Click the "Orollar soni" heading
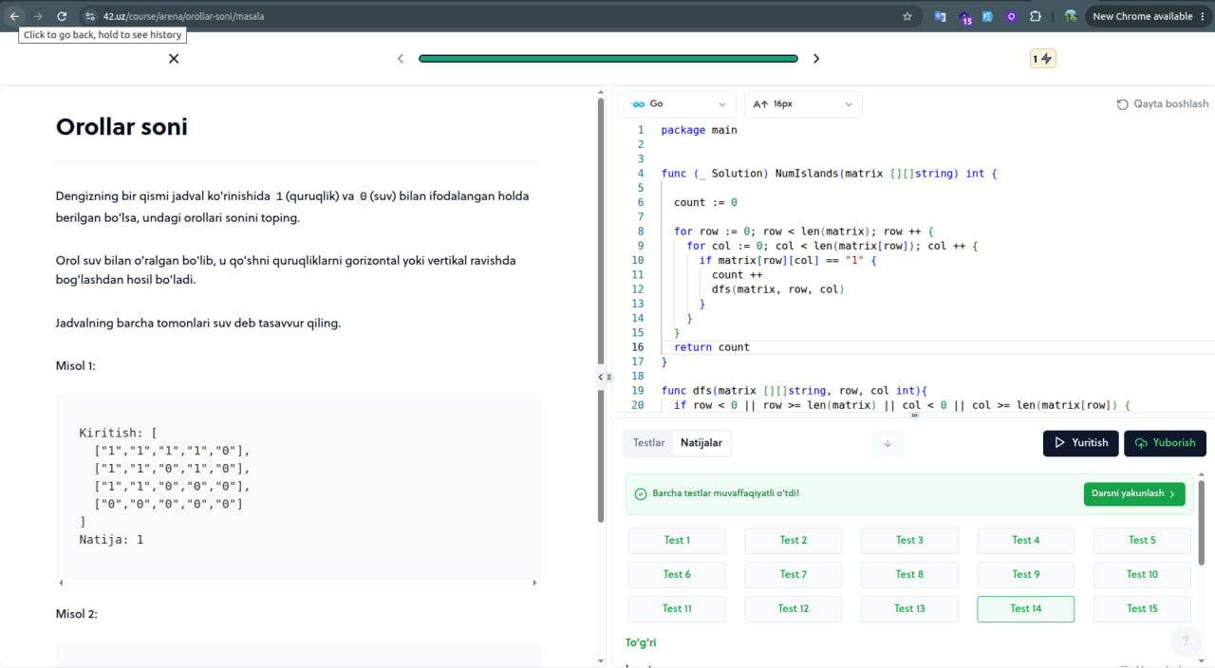The height and width of the screenshot is (668, 1215). [121, 127]
